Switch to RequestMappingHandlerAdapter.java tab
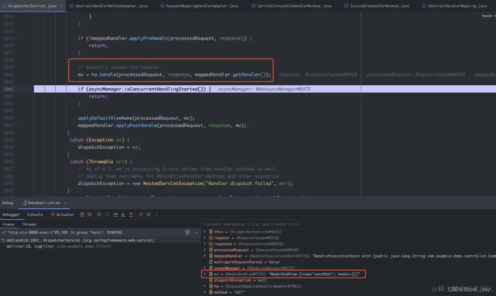Screen dimensions: 496x296 [x=199, y=6]
